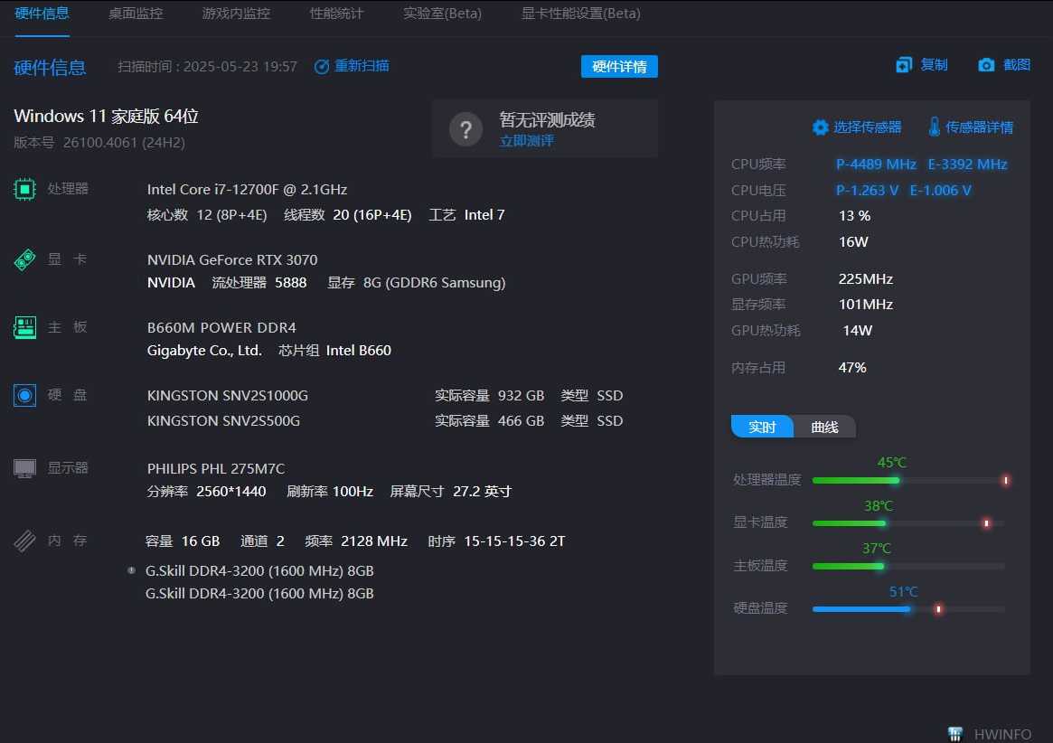Click E-1.006 V CPU voltage value
This screenshot has height=743, width=1053.
pyautogui.click(x=940, y=190)
